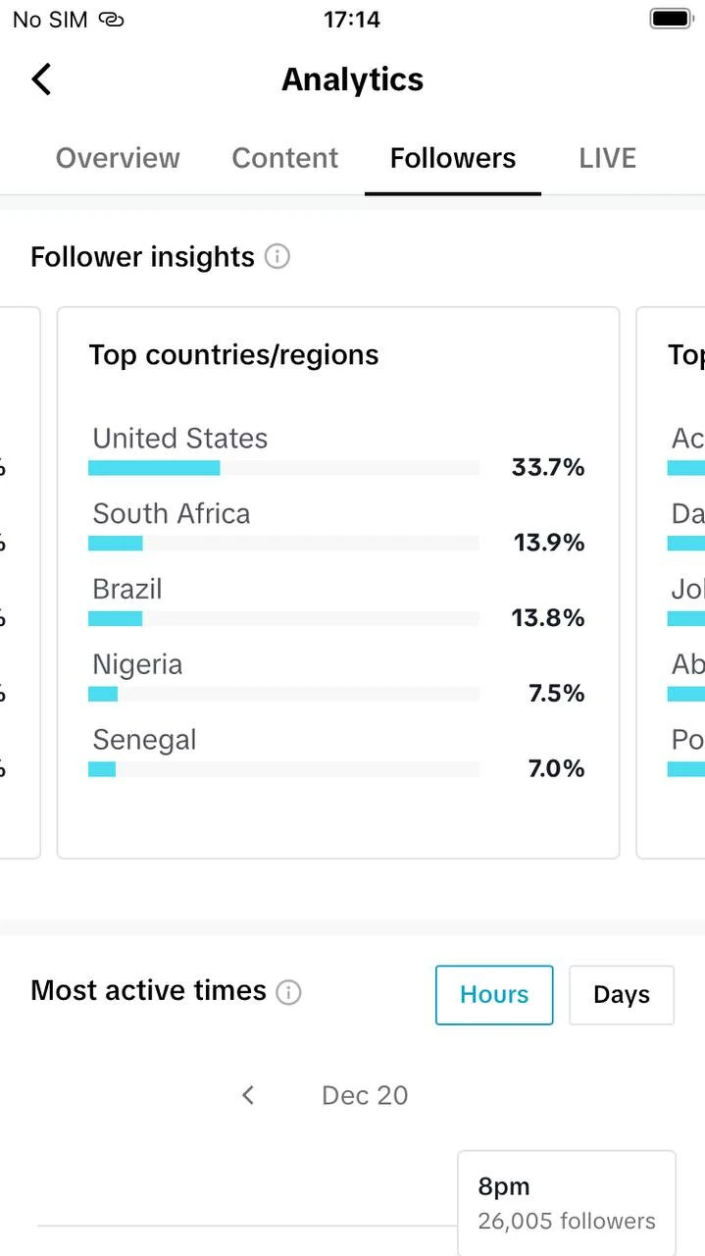
Task: Tap the Follower insights info icon
Action: coord(277,257)
